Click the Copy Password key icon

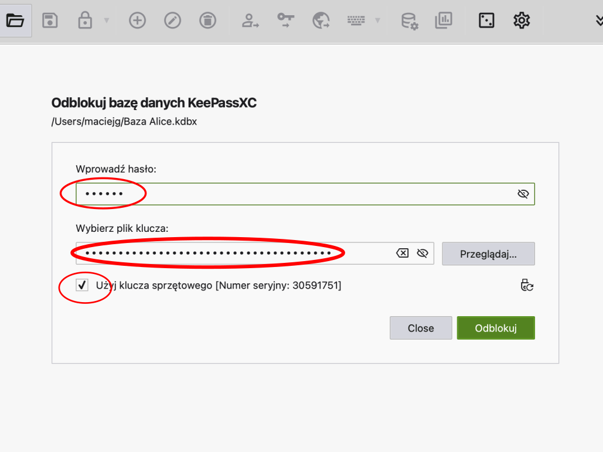285,21
